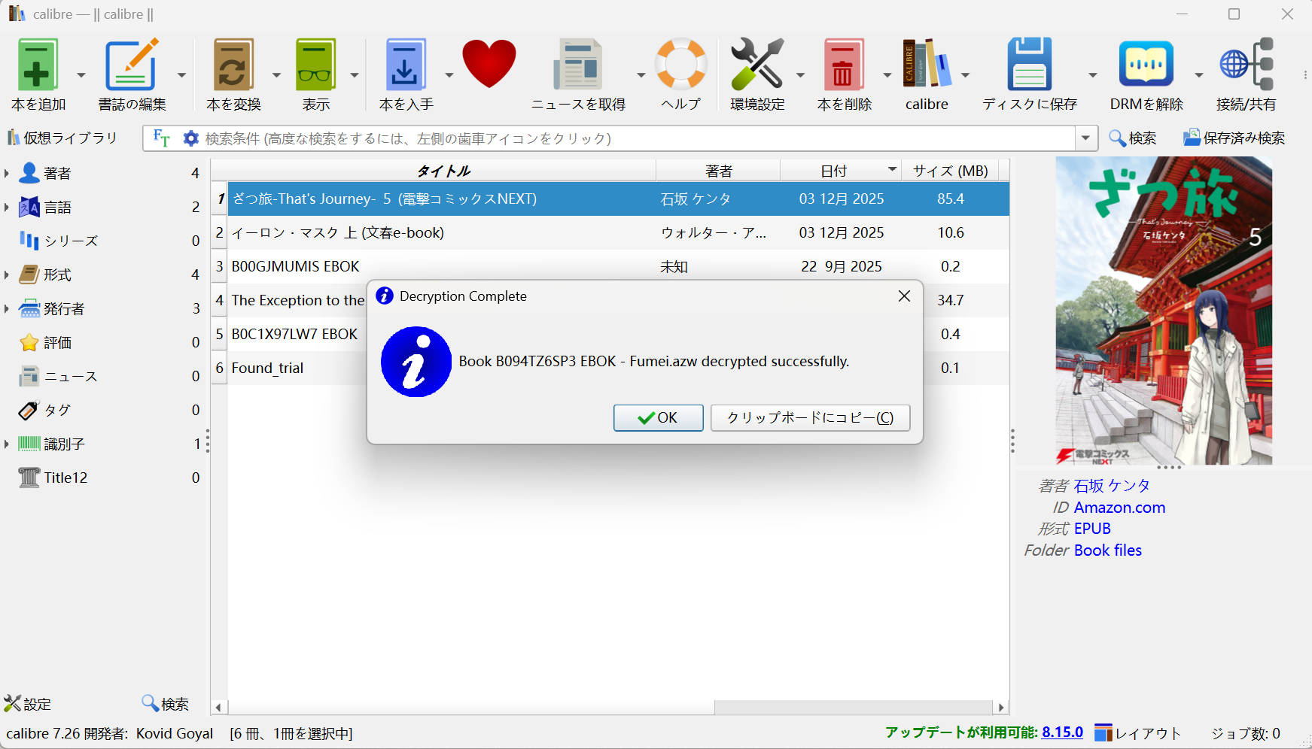Click the DRM解除 toolbar icon
Viewport: 1312px width, 749px height.
pos(1146,65)
